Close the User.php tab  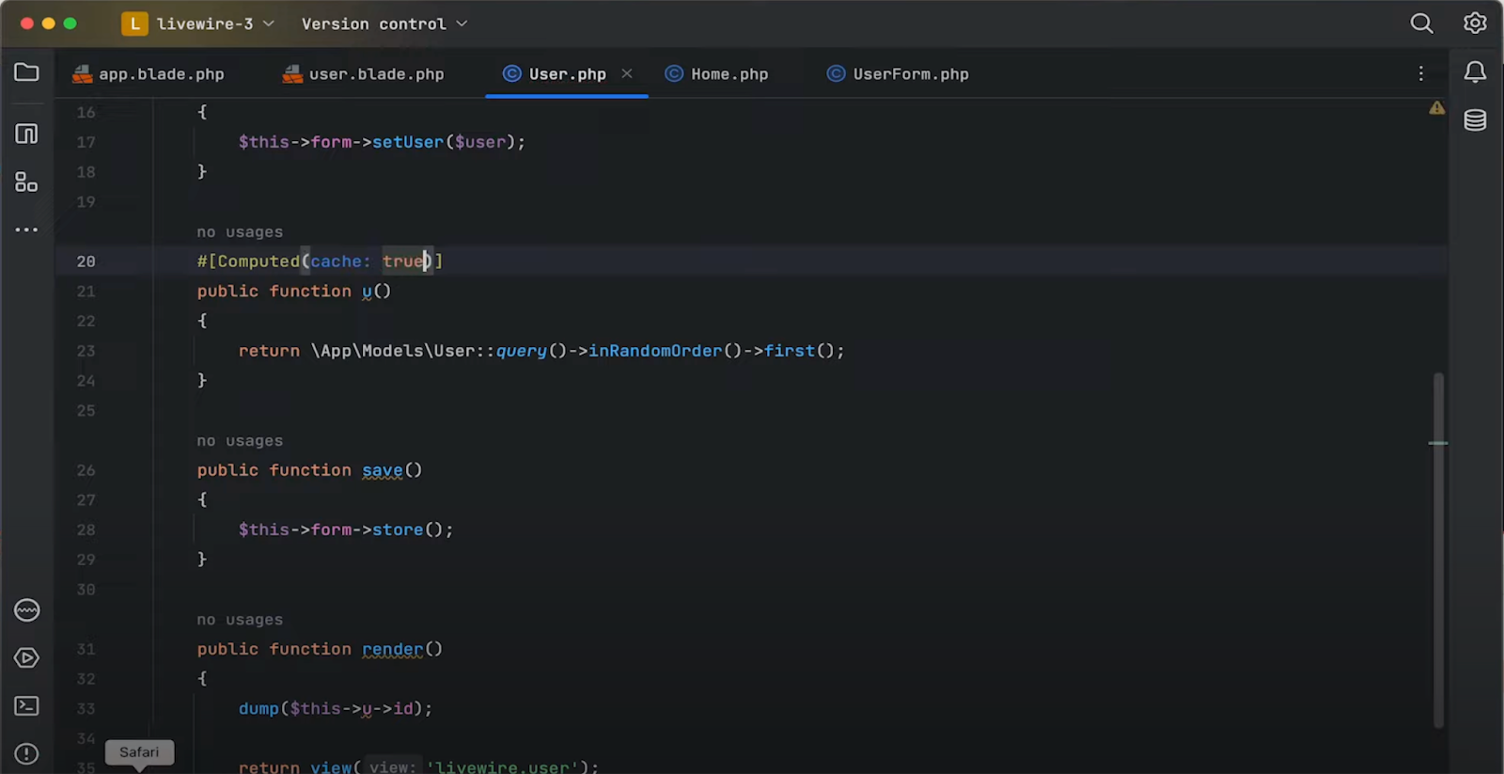pos(627,73)
